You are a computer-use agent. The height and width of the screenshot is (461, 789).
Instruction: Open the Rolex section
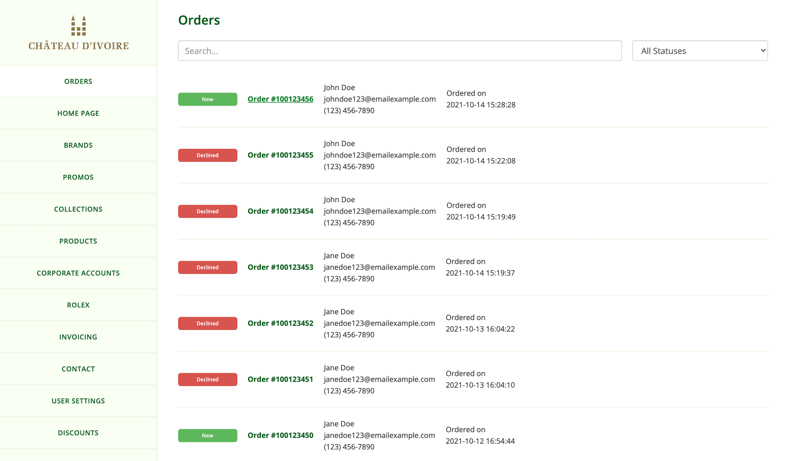[x=78, y=305]
